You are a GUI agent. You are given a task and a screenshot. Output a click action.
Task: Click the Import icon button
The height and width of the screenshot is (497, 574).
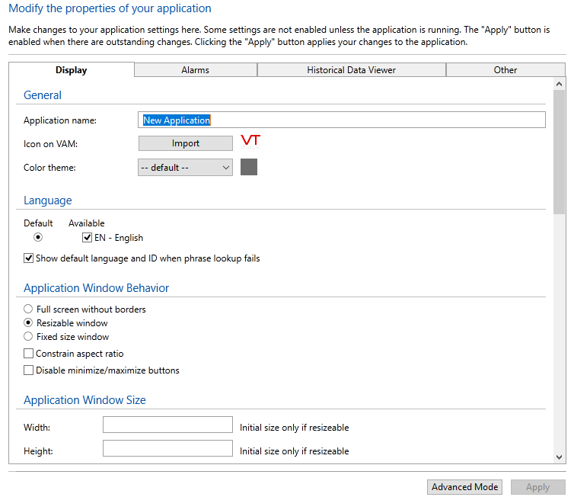185,143
